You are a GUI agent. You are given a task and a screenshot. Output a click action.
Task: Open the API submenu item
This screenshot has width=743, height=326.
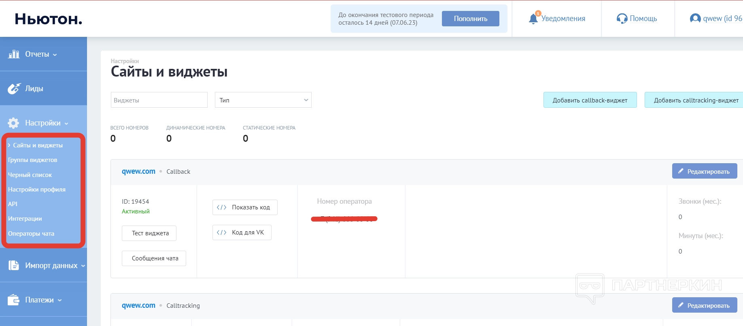pos(13,204)
